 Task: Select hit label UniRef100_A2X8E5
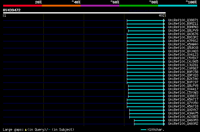pos(183,117)
